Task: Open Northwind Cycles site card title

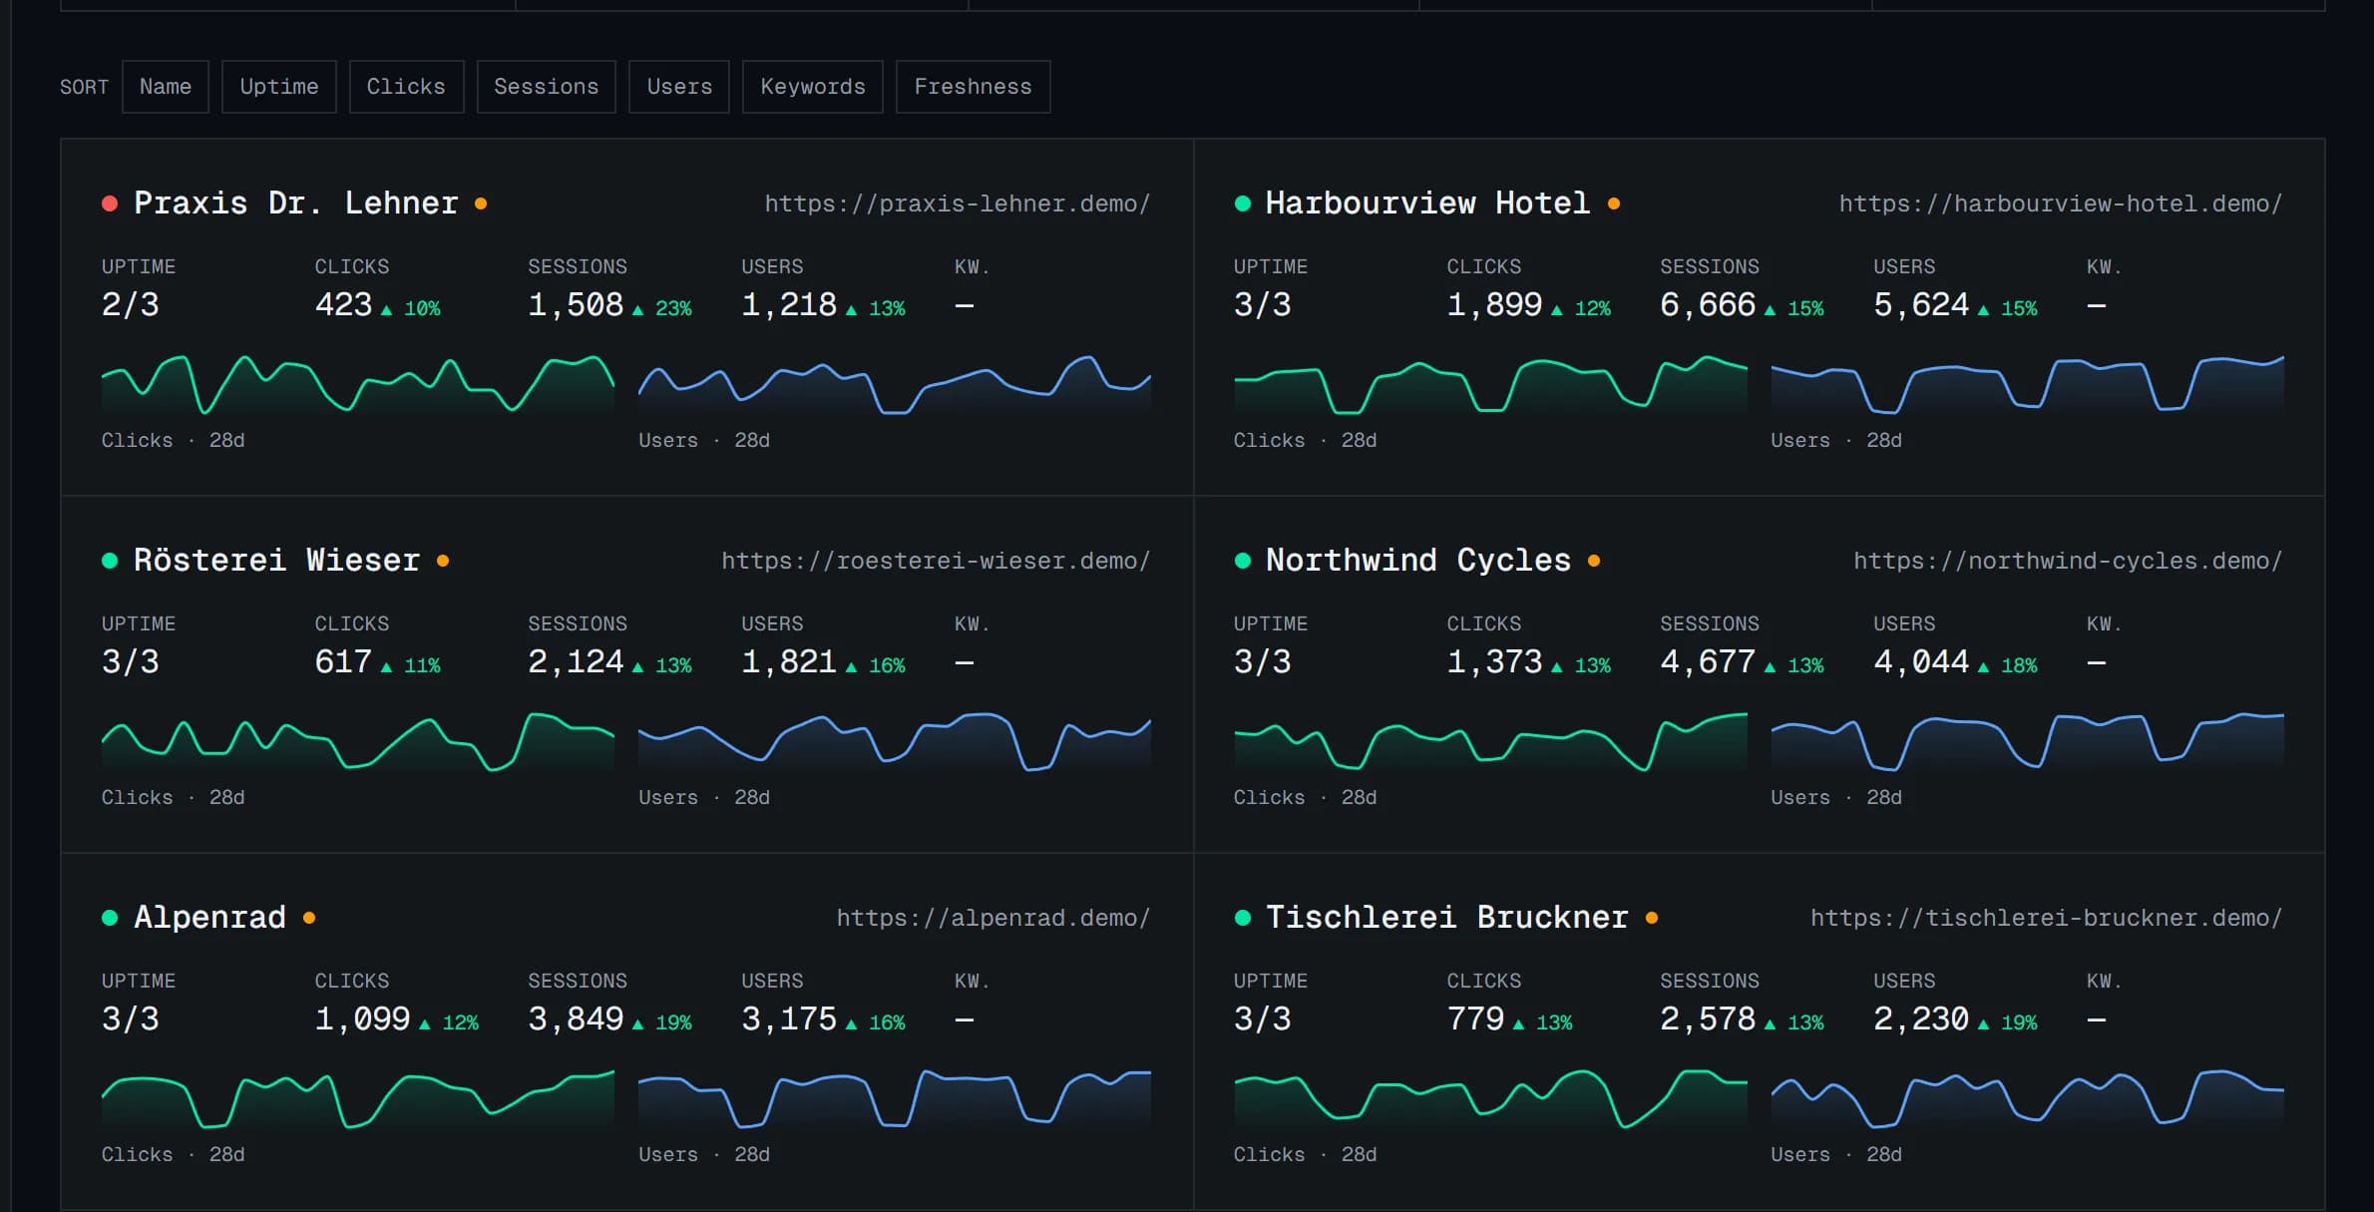Action: click(1418, 561)
